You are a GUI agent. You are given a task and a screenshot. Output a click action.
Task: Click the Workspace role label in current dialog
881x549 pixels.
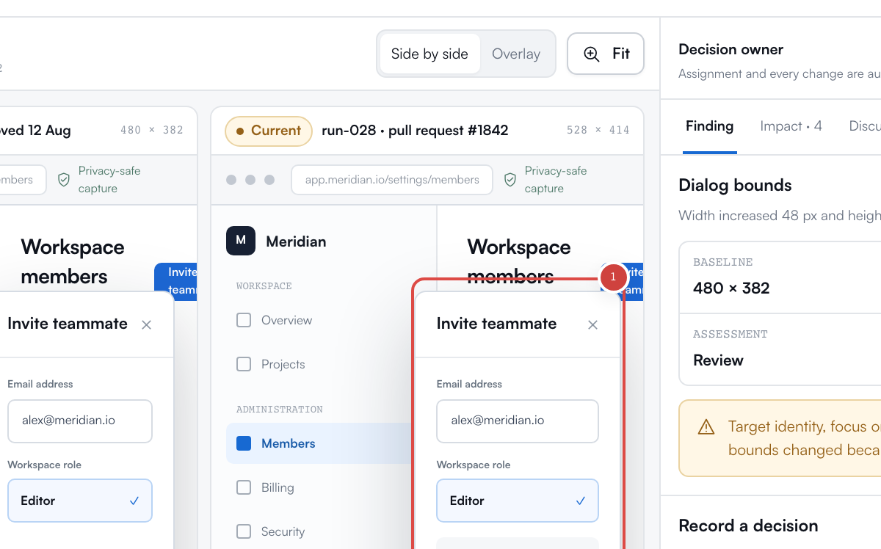[x=474, y=465]
